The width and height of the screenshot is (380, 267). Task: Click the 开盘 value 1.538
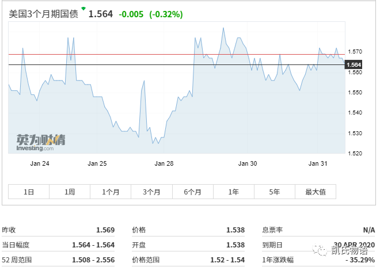(x=235, y=245)
